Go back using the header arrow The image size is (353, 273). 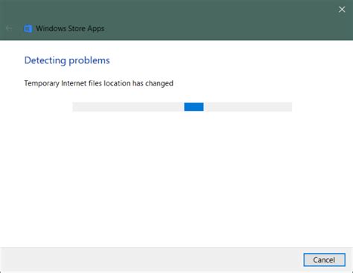[x=9, y=28]
